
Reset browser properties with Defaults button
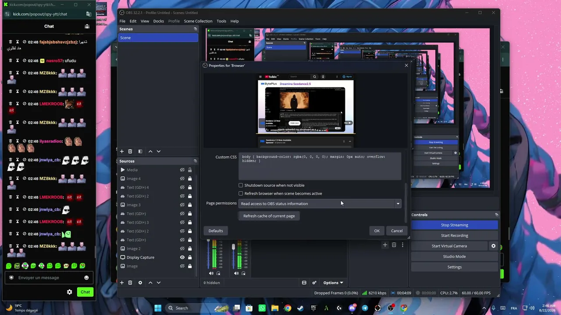(x=216, y=231)
